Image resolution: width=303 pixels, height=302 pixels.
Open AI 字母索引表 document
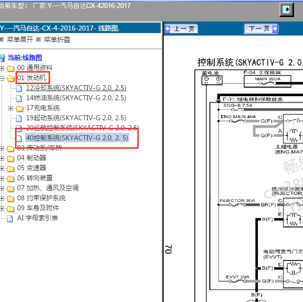pyautogui.click(x=38, y=218)
